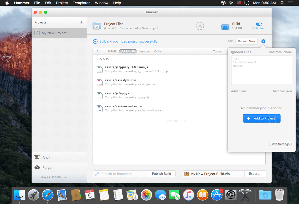The height and width of the screenshot is (204, 299).
Task: Open Safari from the dock
Action: click(x=48, y=195)
